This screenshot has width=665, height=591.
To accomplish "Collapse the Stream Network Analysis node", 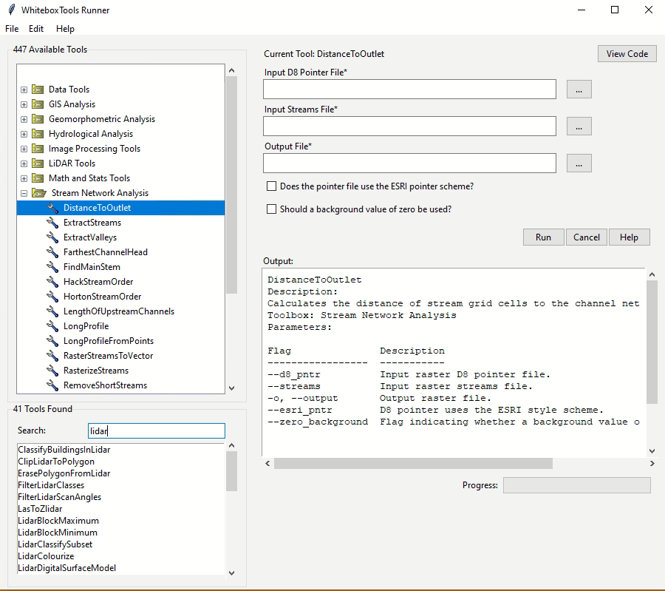I will pyautogui.click(x=24, y=193).
